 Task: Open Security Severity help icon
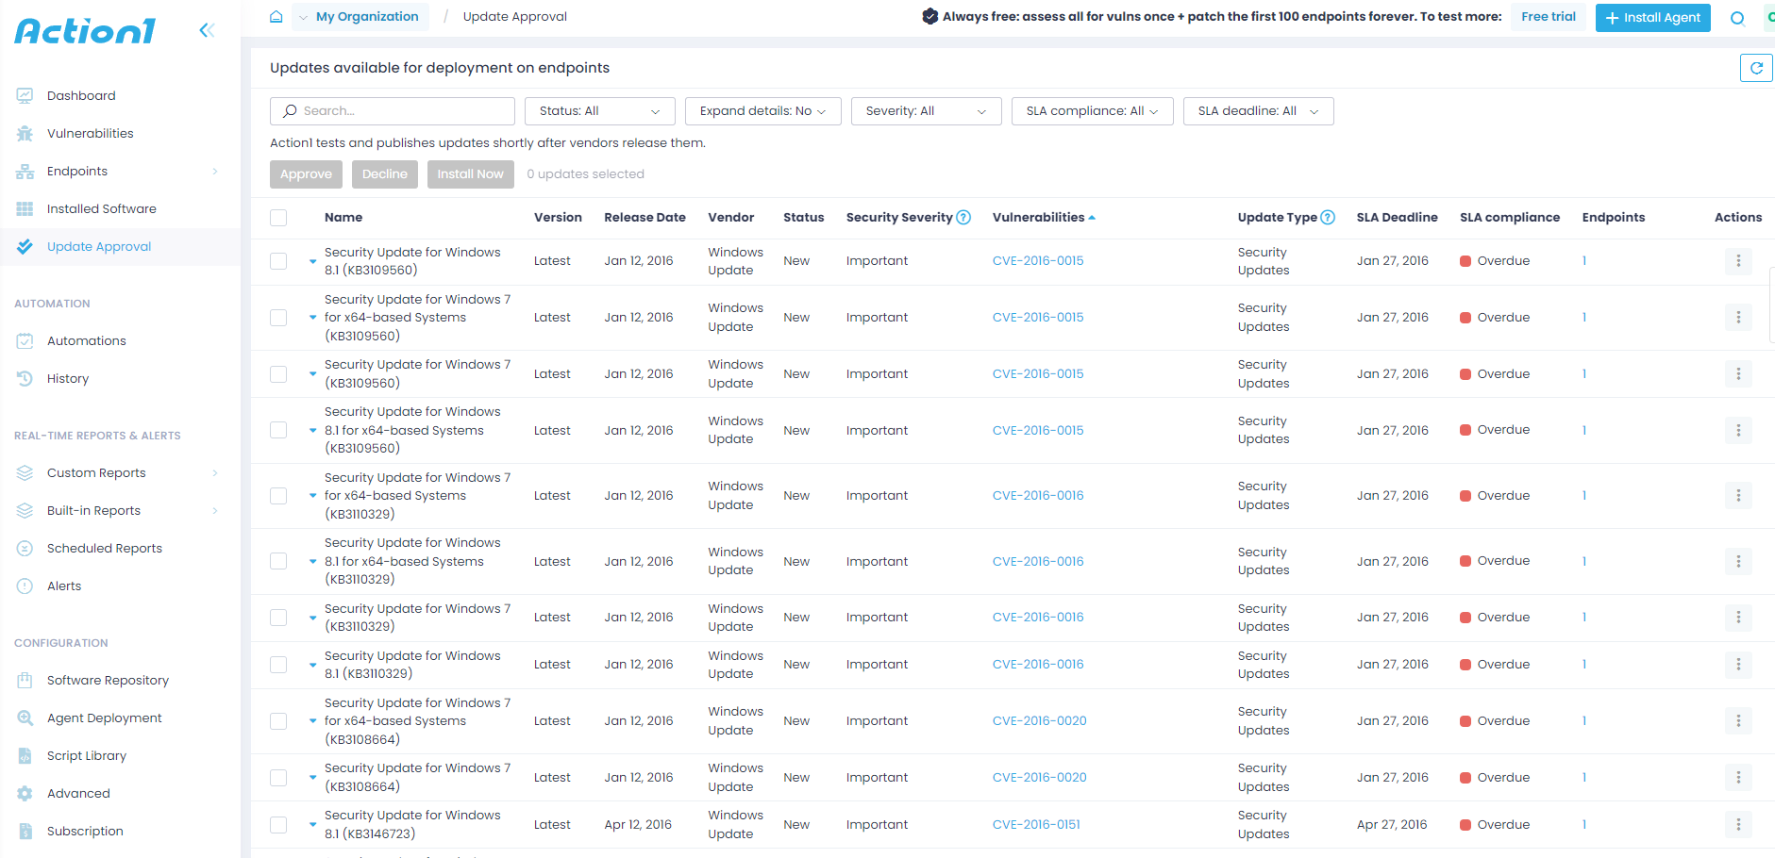[x=963, y=218]
